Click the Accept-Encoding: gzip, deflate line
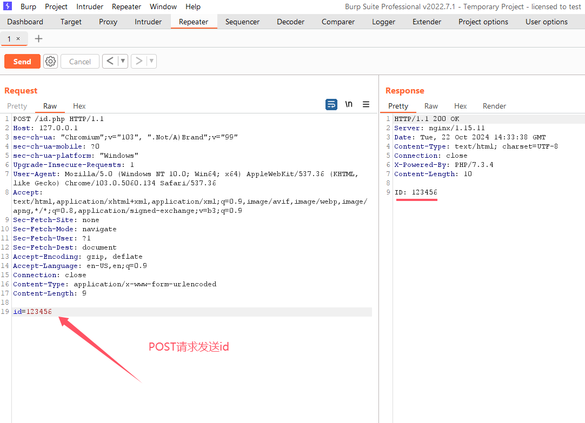This screenshot has width=585, height=423. 78,257
